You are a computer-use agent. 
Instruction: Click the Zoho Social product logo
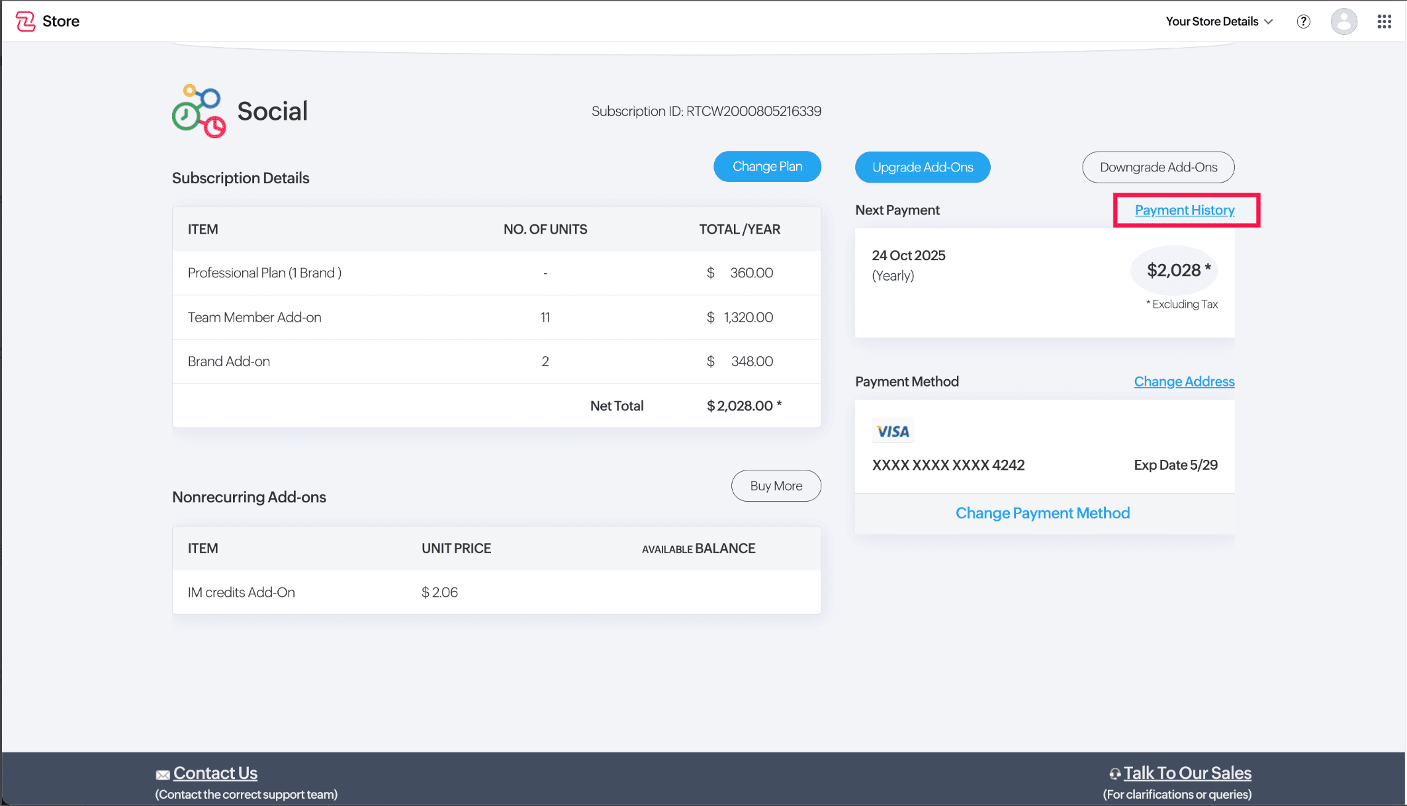(199, 111)
